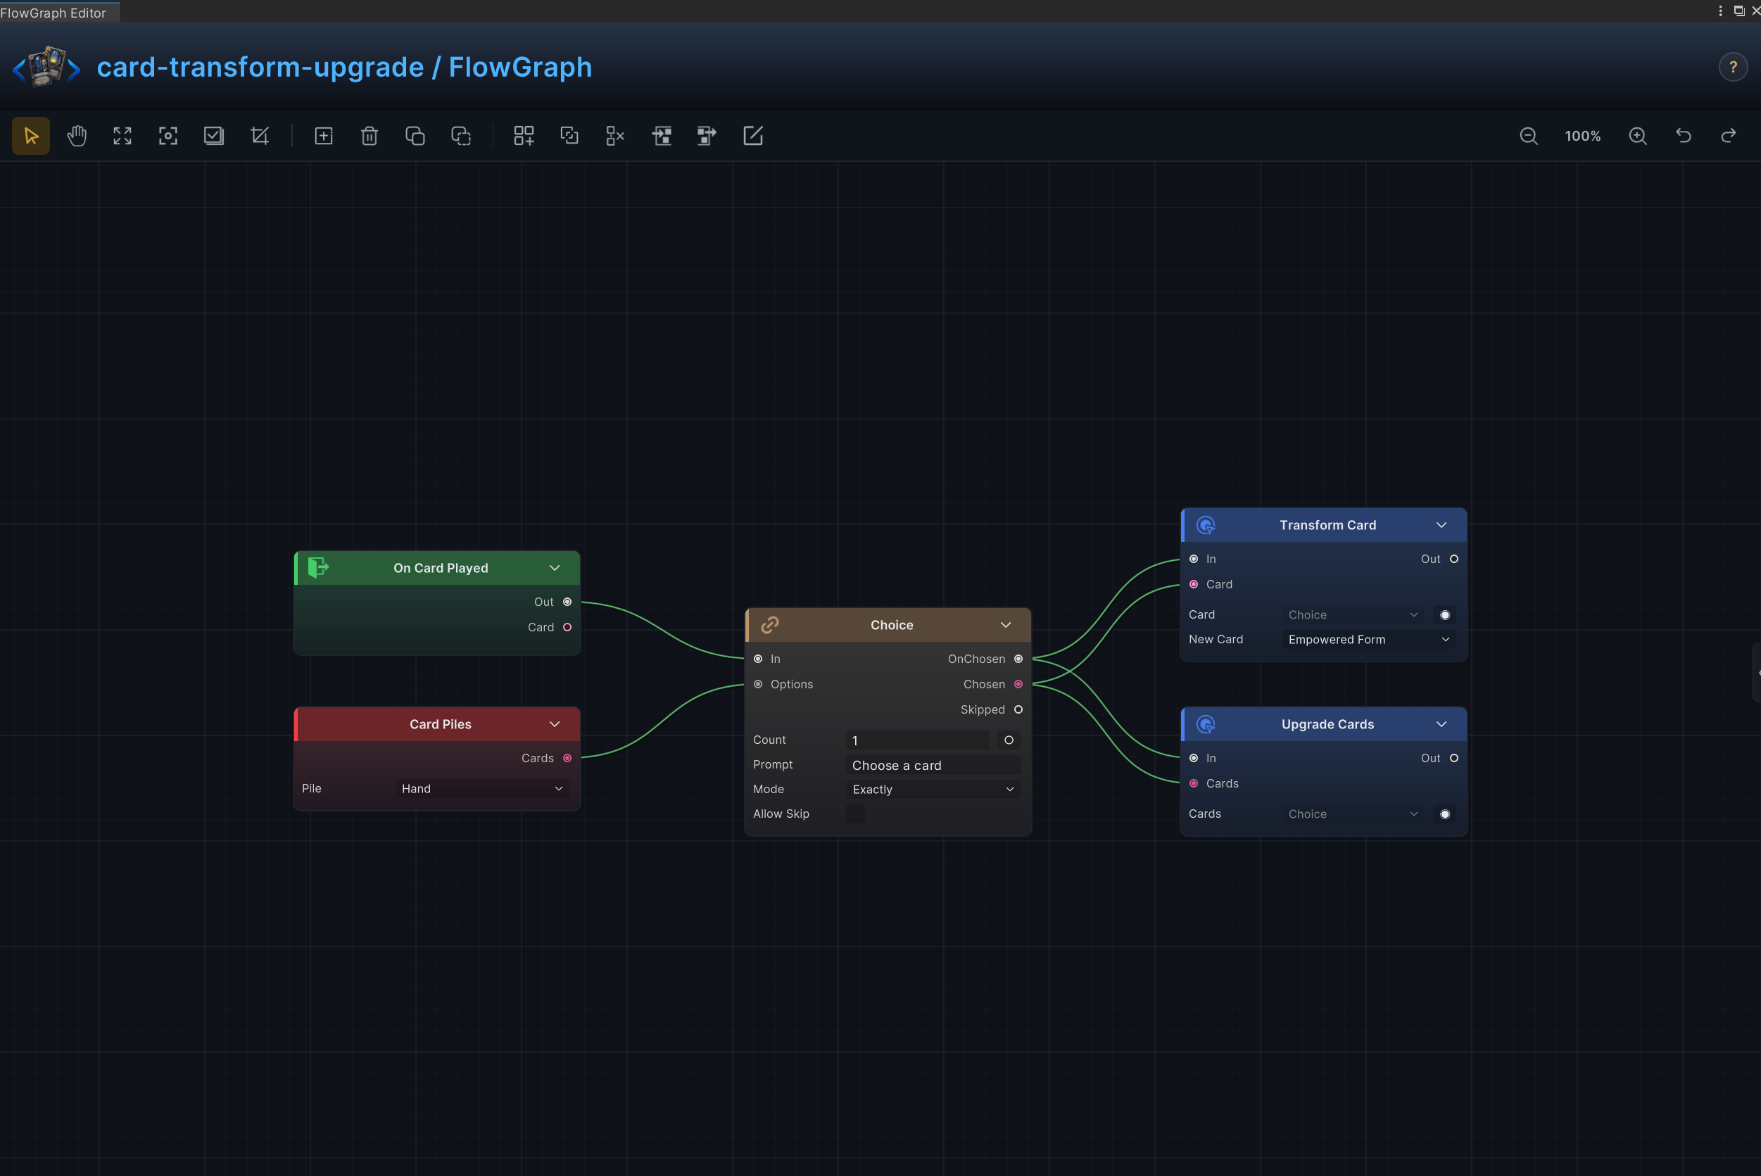The image size is (1761, 1176).
Task: Toggle Upgrade Cards' Cards Choice port button
Action: tap(1444, 814)
